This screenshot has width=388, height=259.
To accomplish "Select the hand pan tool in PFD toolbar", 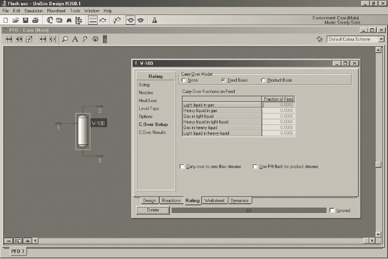I will tap(95, 39).
